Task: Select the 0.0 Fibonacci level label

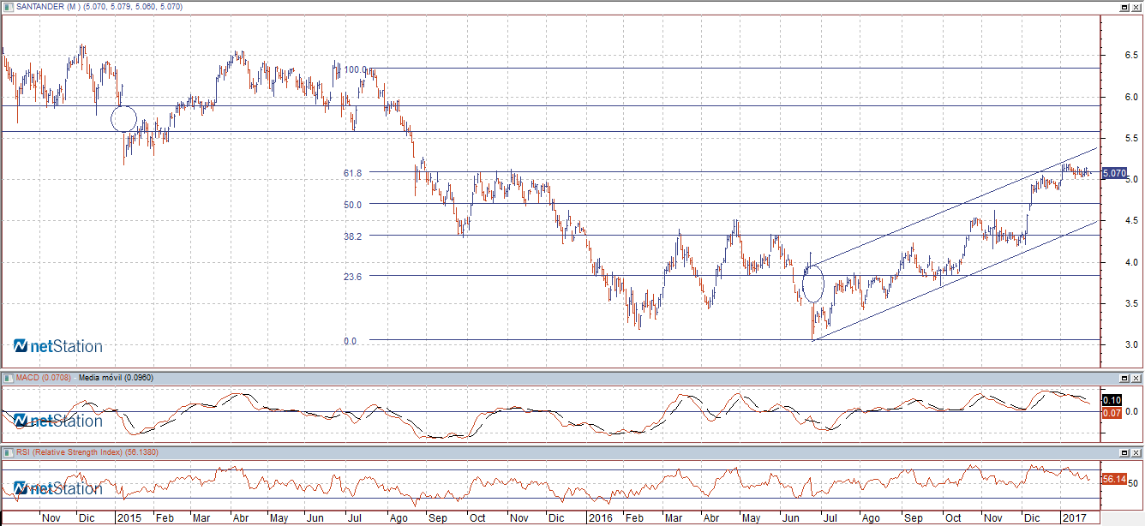Action: [350, 341]
